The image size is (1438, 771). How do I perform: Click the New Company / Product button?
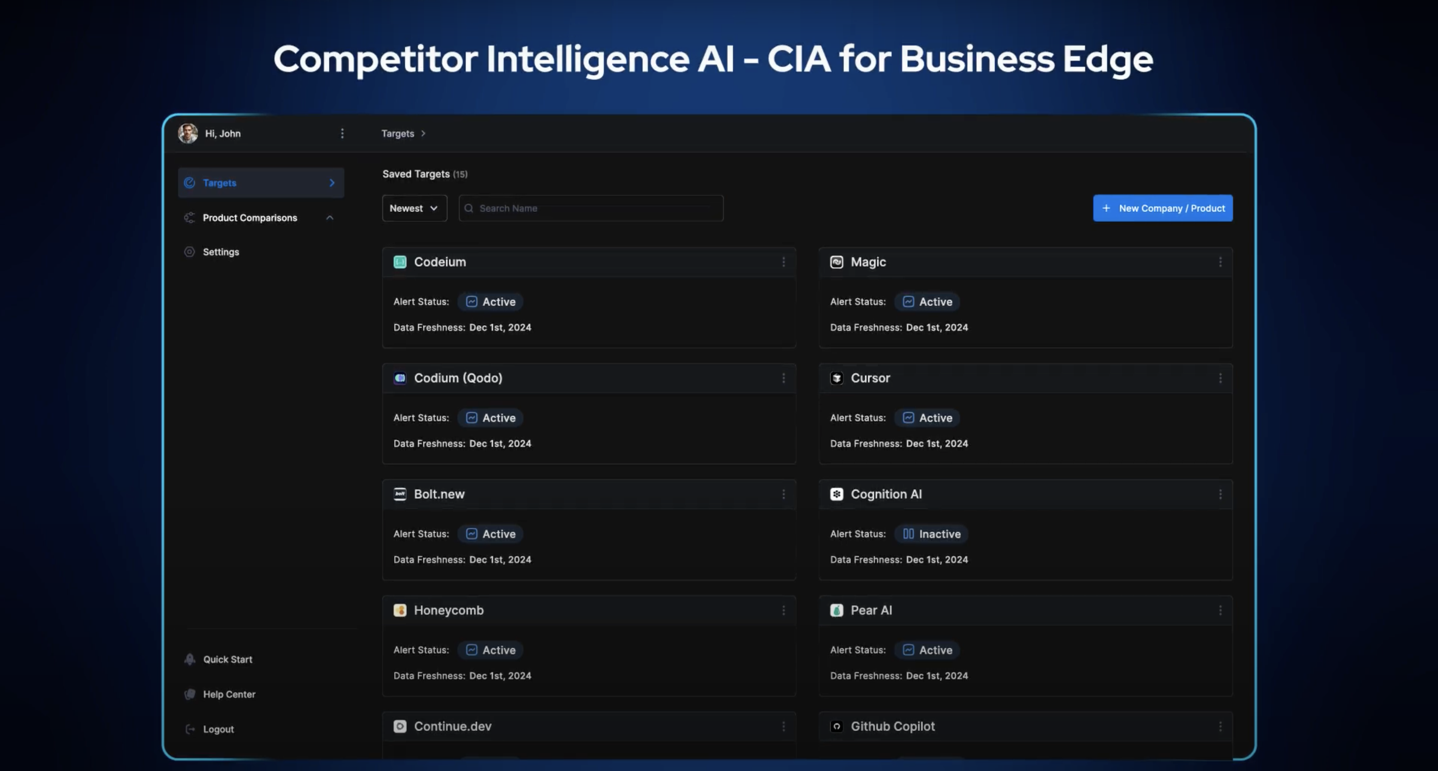[1162, 208]
